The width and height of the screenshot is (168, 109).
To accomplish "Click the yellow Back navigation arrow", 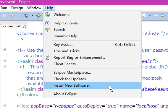I will (x=163, y=16).
